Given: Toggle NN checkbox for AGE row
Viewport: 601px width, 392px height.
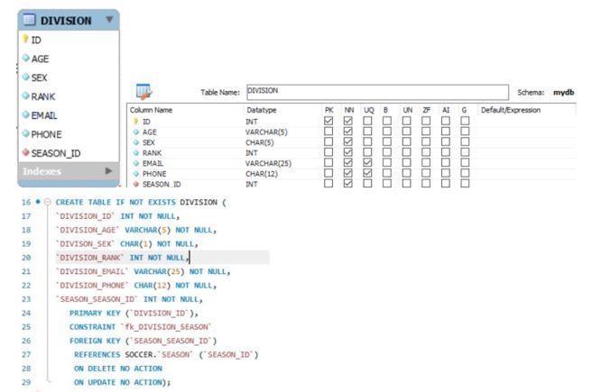Looking at the screenshot, I should (x=348, y=132).
